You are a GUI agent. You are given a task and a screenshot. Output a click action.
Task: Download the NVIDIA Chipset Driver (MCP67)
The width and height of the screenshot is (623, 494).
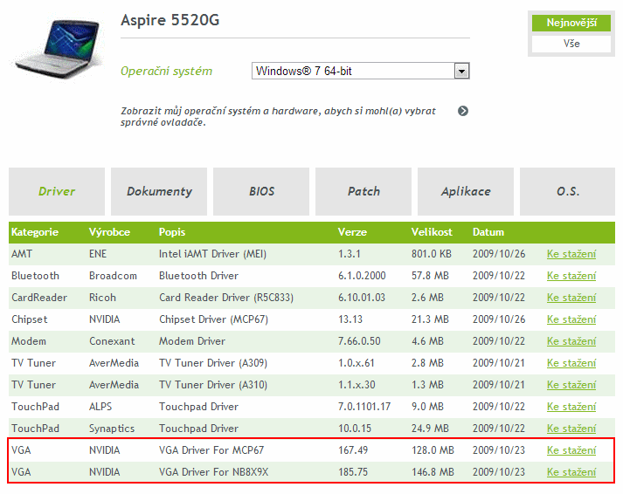coord(571,319)
